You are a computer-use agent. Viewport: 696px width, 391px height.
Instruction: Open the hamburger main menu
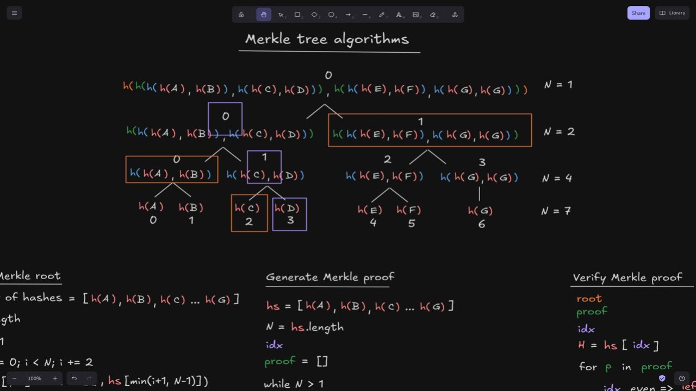coord(14,13)
